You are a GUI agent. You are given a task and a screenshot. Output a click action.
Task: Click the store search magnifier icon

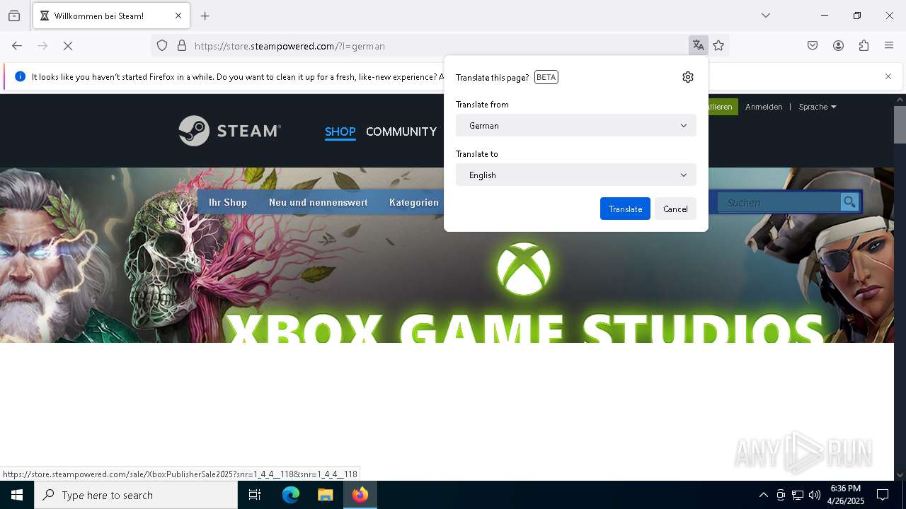tap(849, 202)
